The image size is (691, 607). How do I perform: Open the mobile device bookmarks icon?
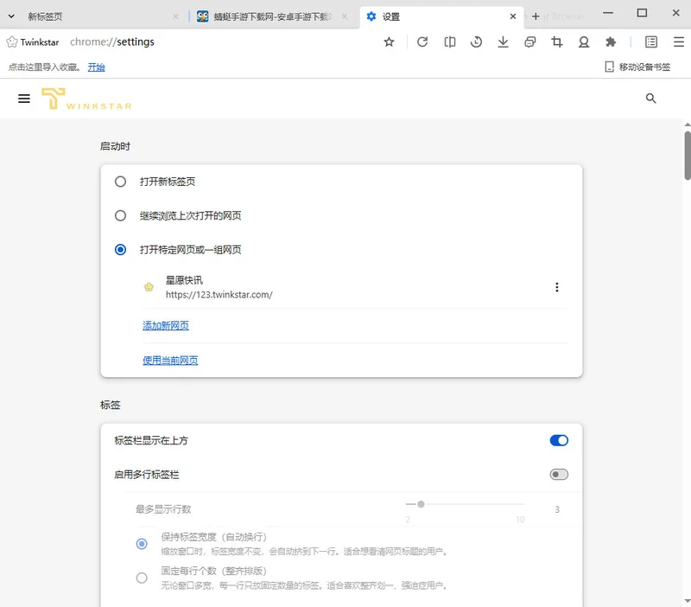[609, 67]
